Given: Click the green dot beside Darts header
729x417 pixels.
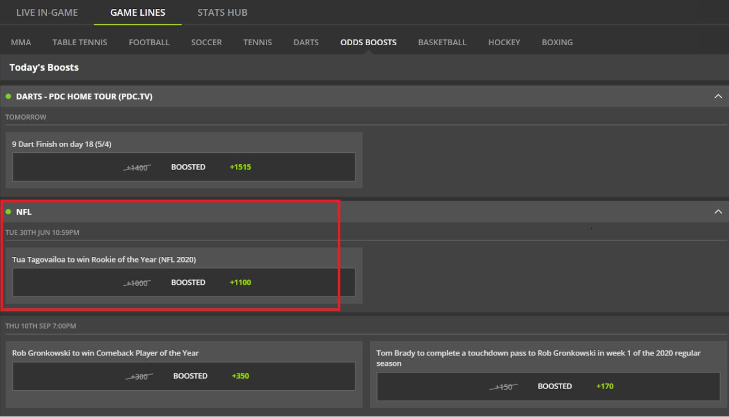Looking at the screenshot, I should point(8,96).
